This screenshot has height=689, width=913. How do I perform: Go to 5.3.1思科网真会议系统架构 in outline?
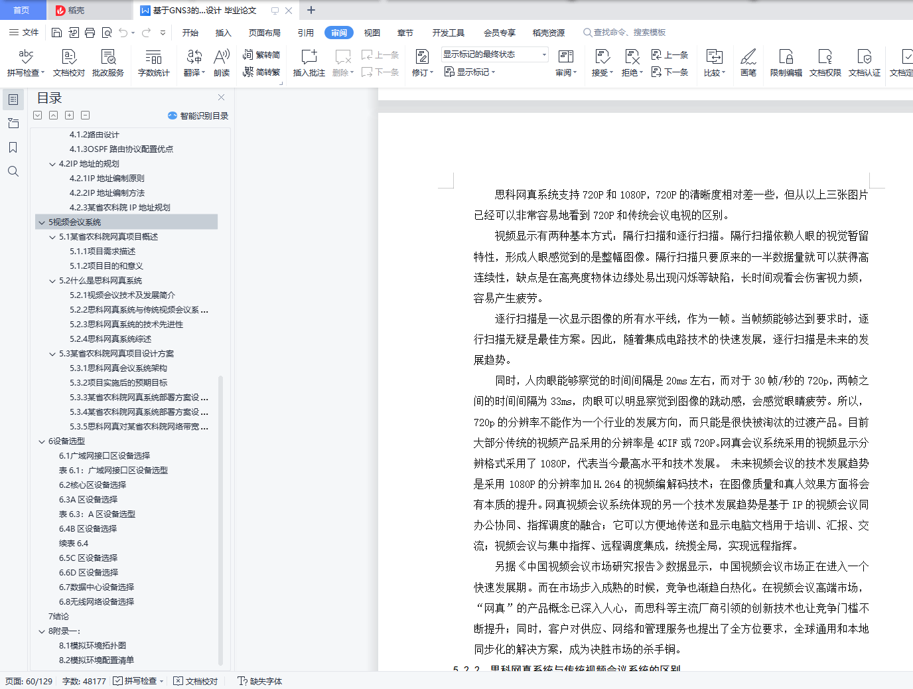[119, 368]
